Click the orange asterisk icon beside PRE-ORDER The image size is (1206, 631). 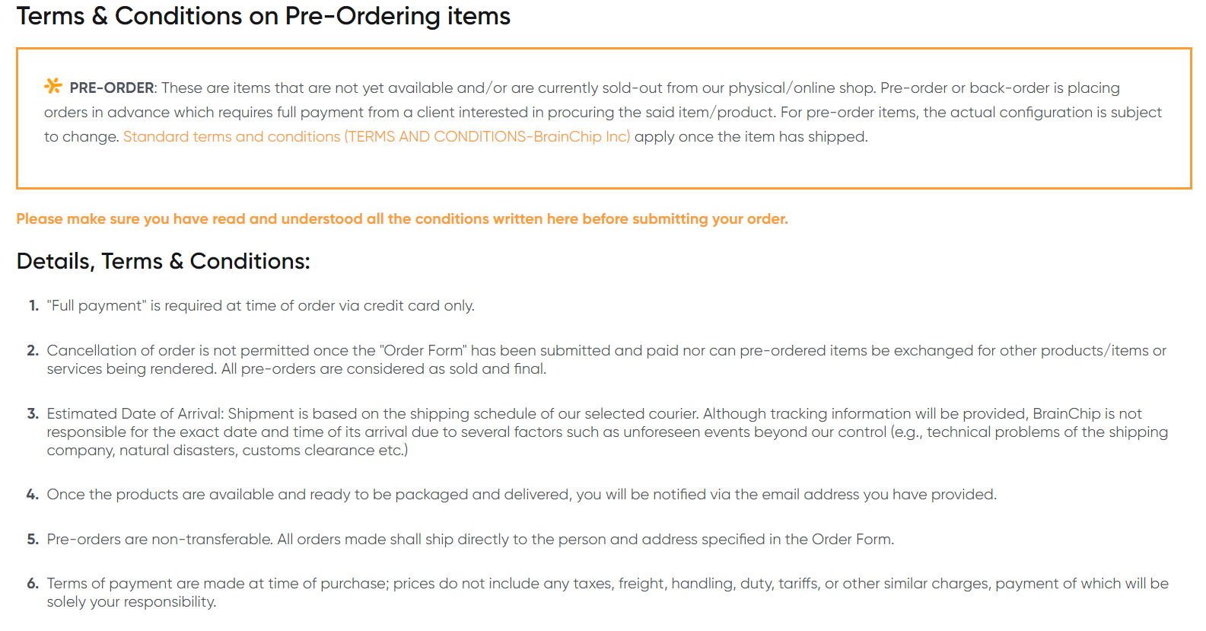point(53,86)
